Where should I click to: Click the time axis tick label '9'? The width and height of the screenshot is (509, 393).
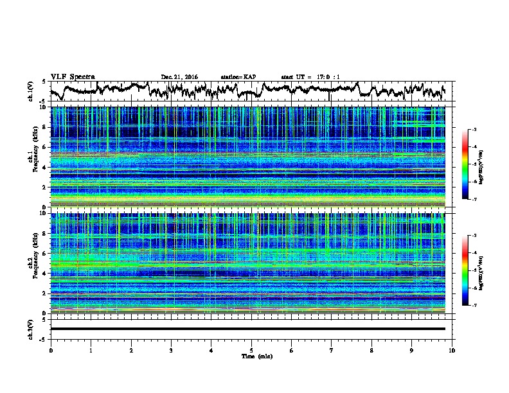(411, 351)
